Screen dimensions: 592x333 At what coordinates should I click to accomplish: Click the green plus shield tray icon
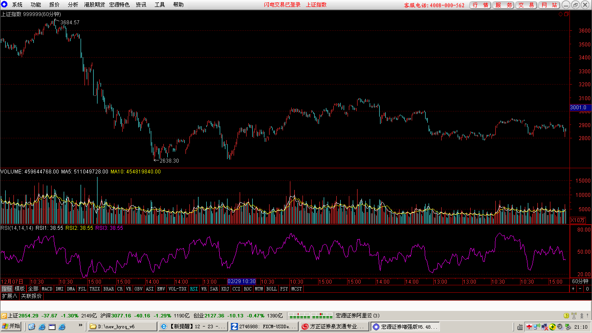click(553, 327)
